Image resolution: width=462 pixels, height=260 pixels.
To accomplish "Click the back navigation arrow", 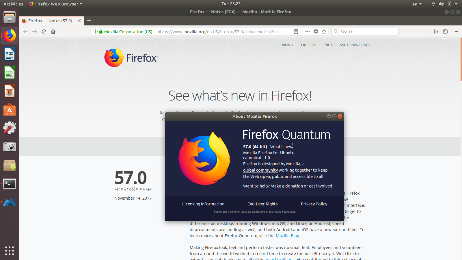I will tap(25, 31).
